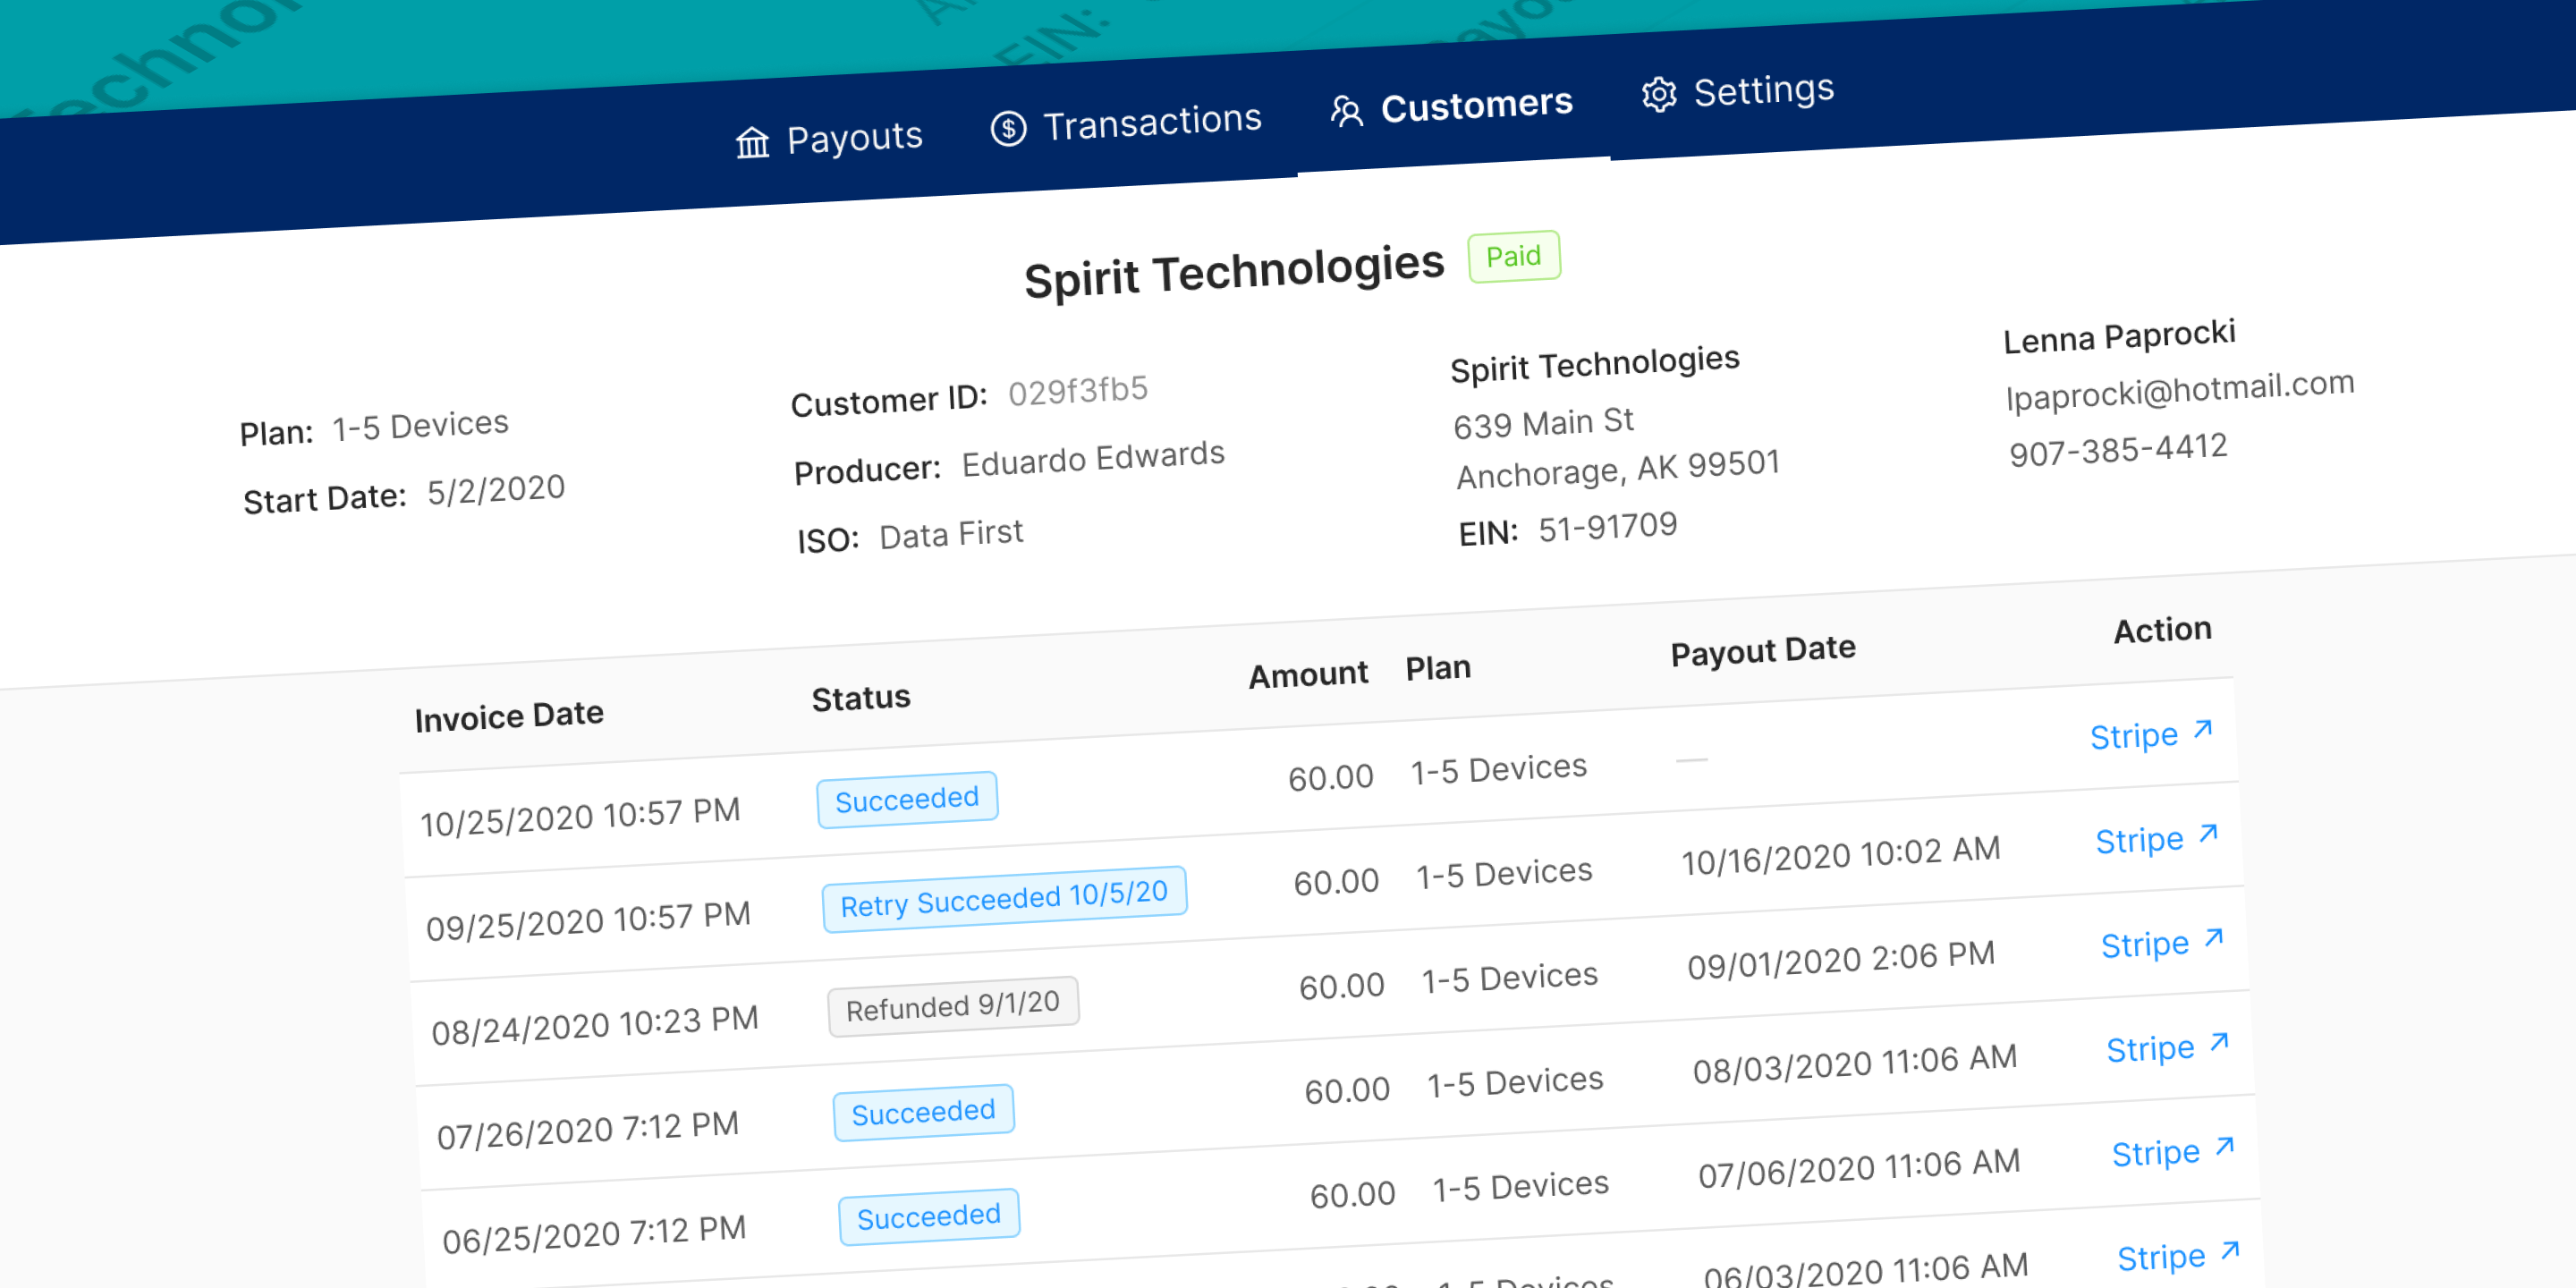2576x1288 pixels.
Task: Click the Spirit Technologies page title
Action: (1234, 271)
